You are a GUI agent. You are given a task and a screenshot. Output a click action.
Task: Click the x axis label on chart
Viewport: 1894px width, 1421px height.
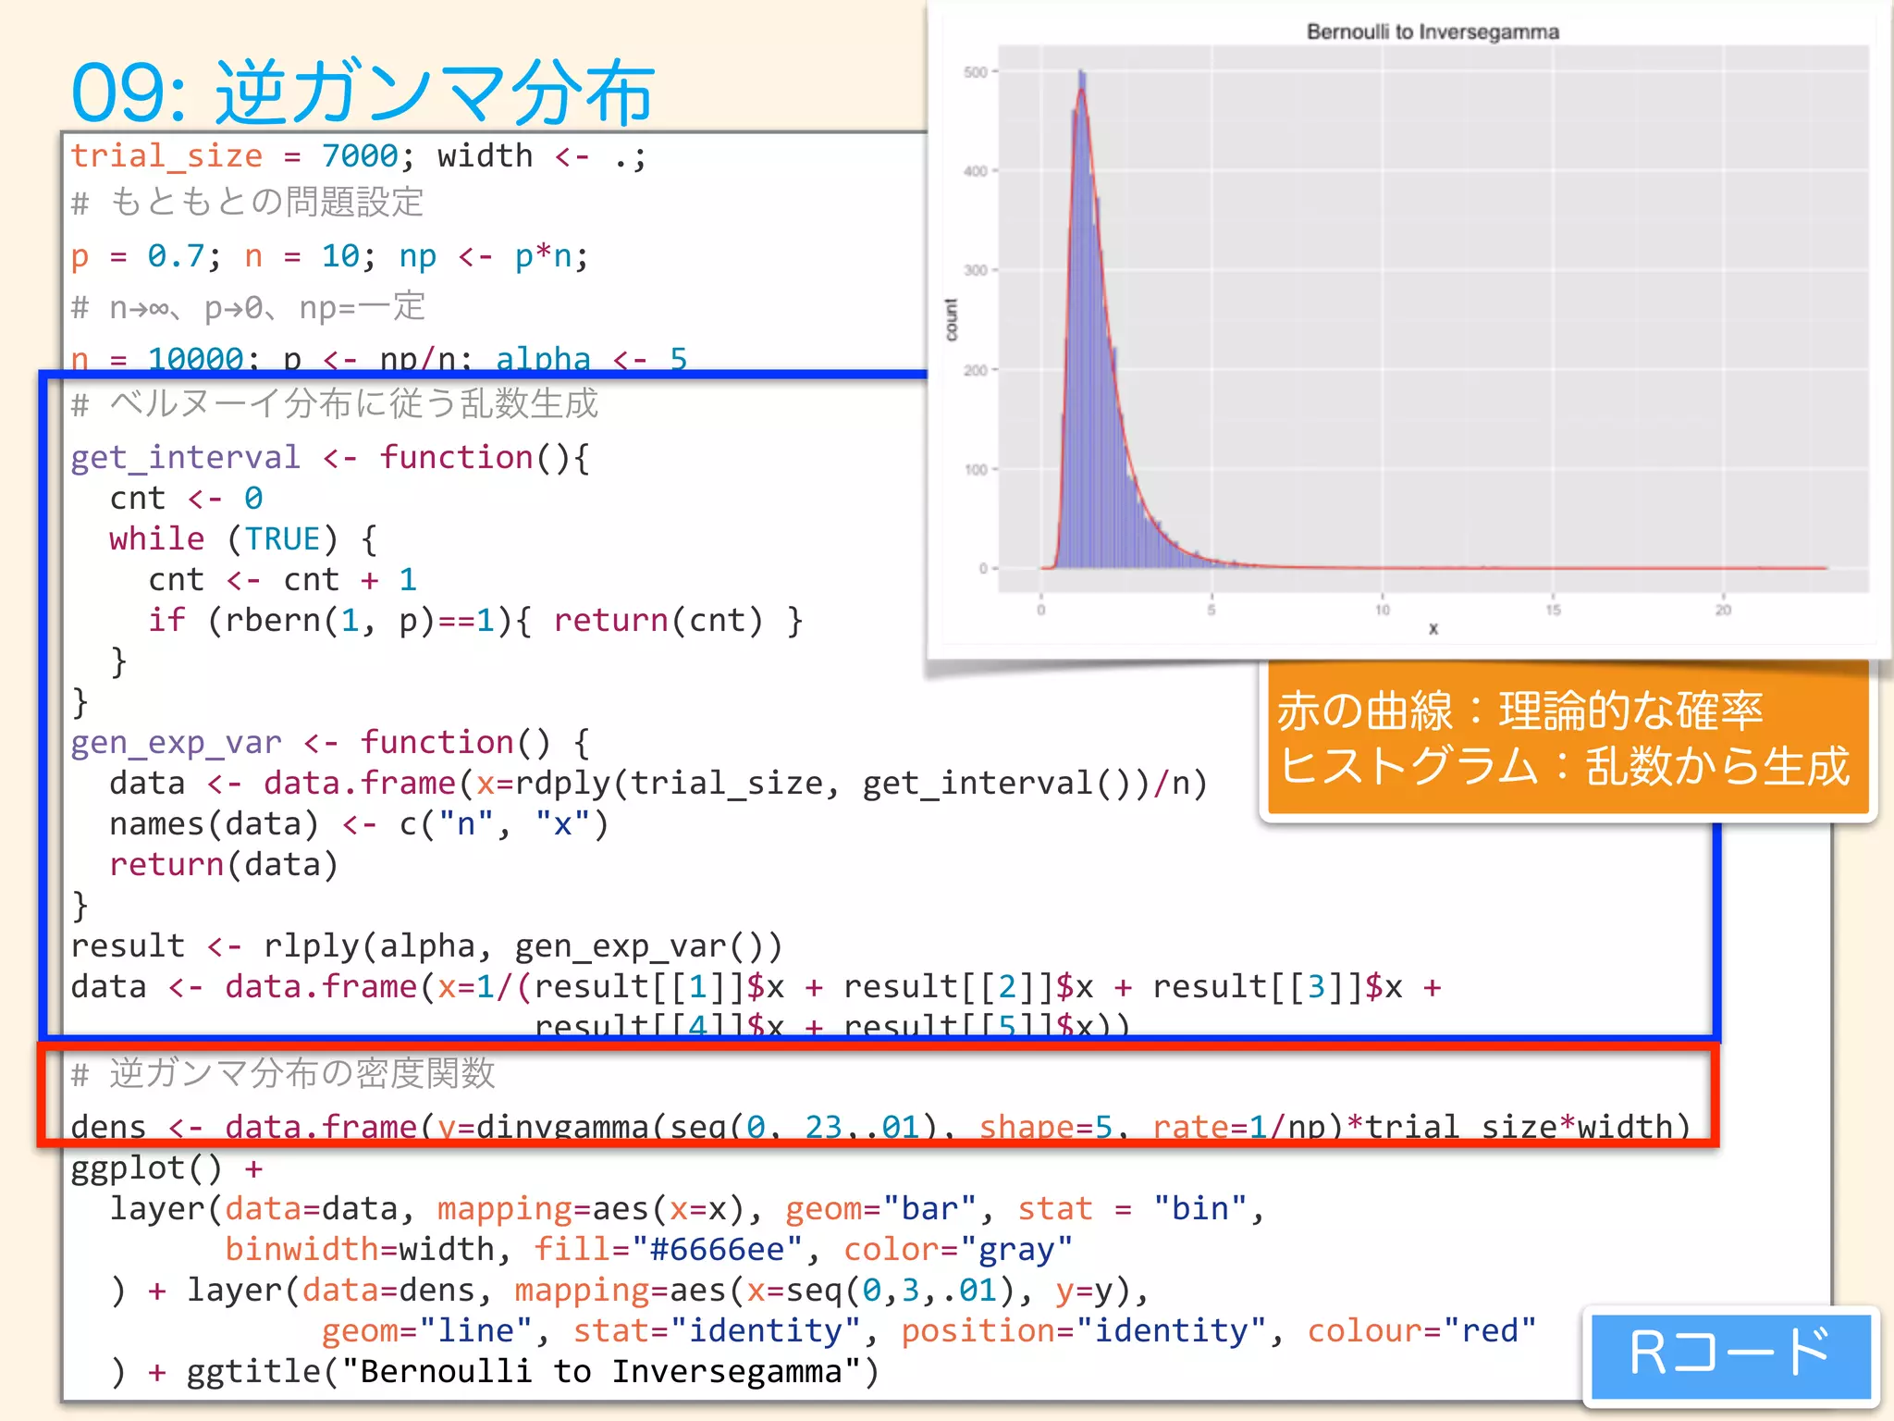(1433, 629)
